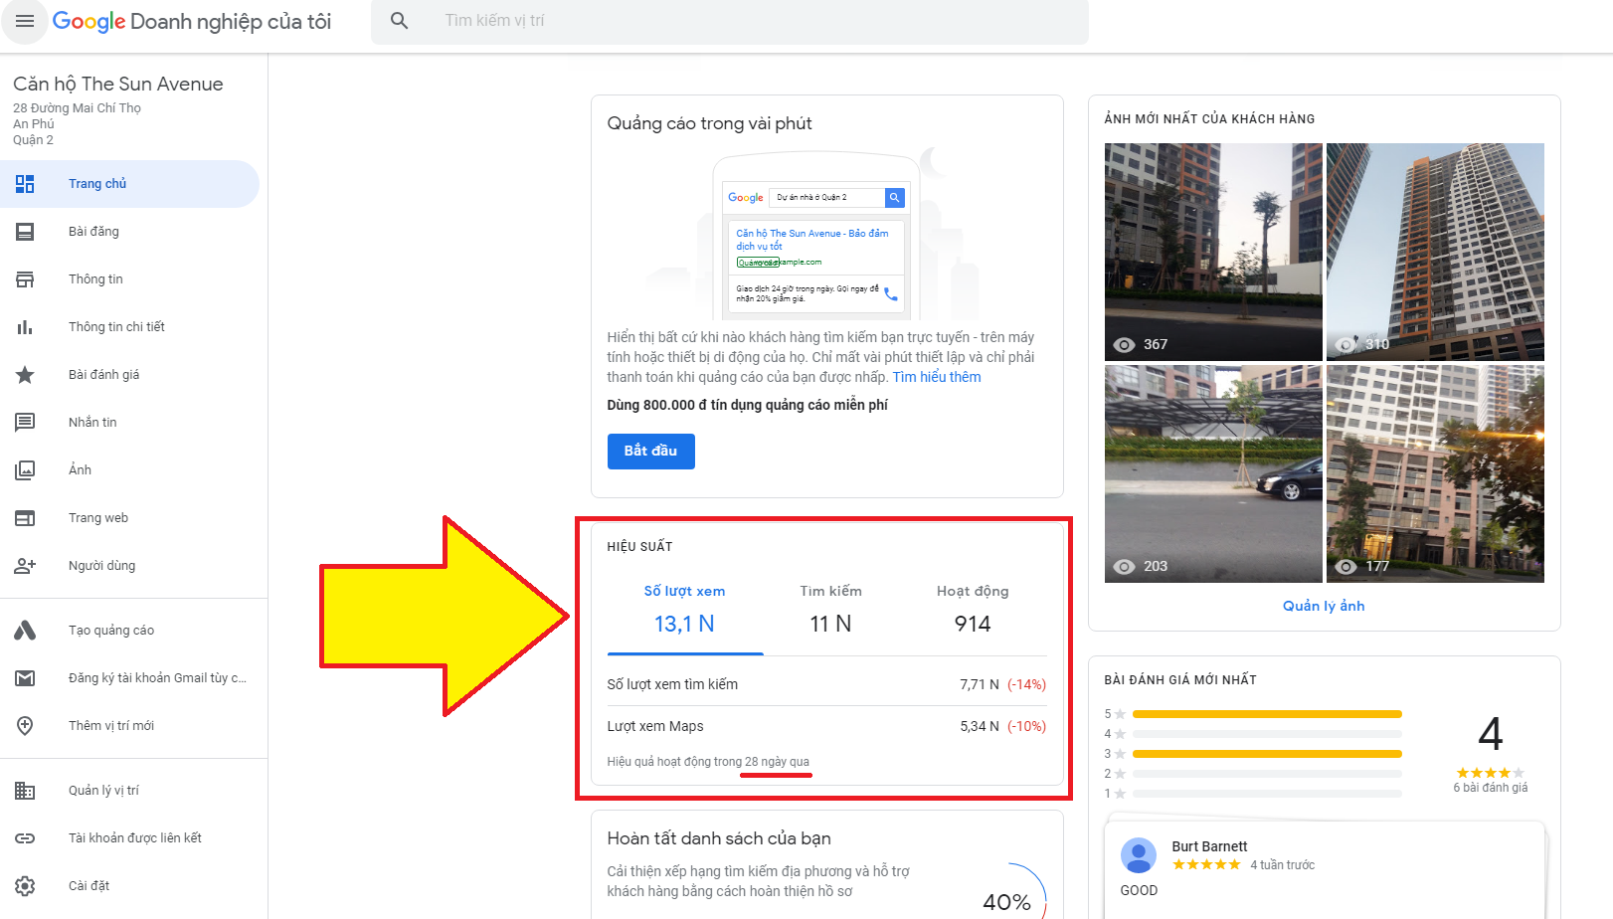
Task: Click the search magnifier icon
Action: click(x=400, y=21)
